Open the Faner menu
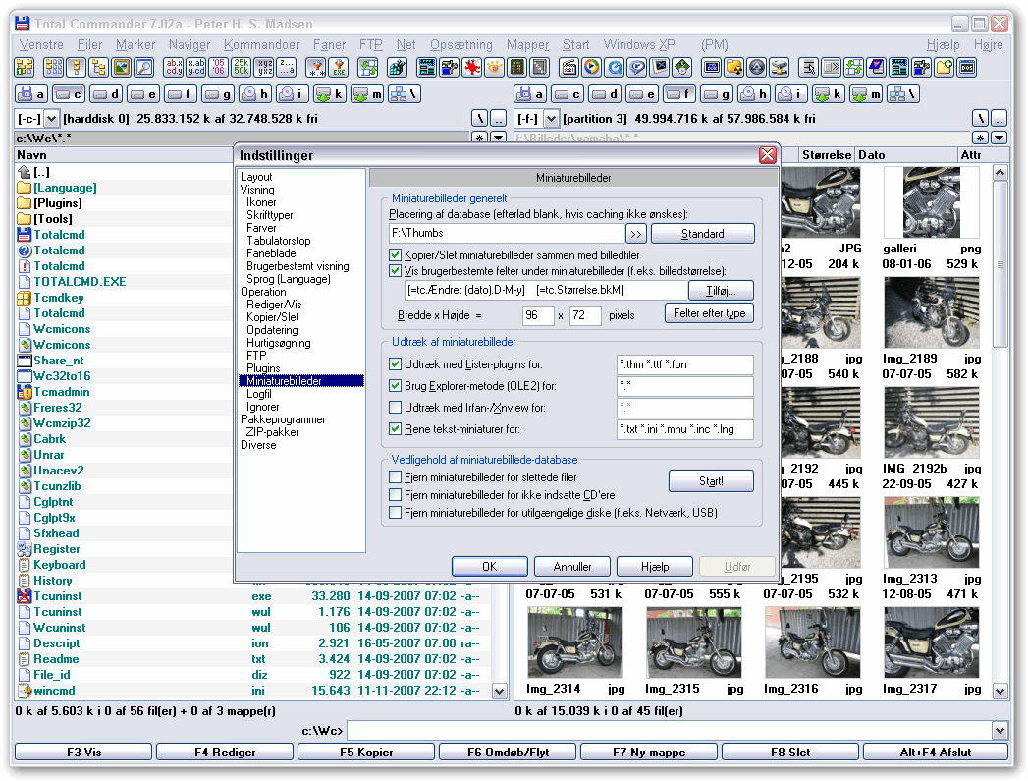The width and height of the screenshot is (1028, 781). click(329, 44)
